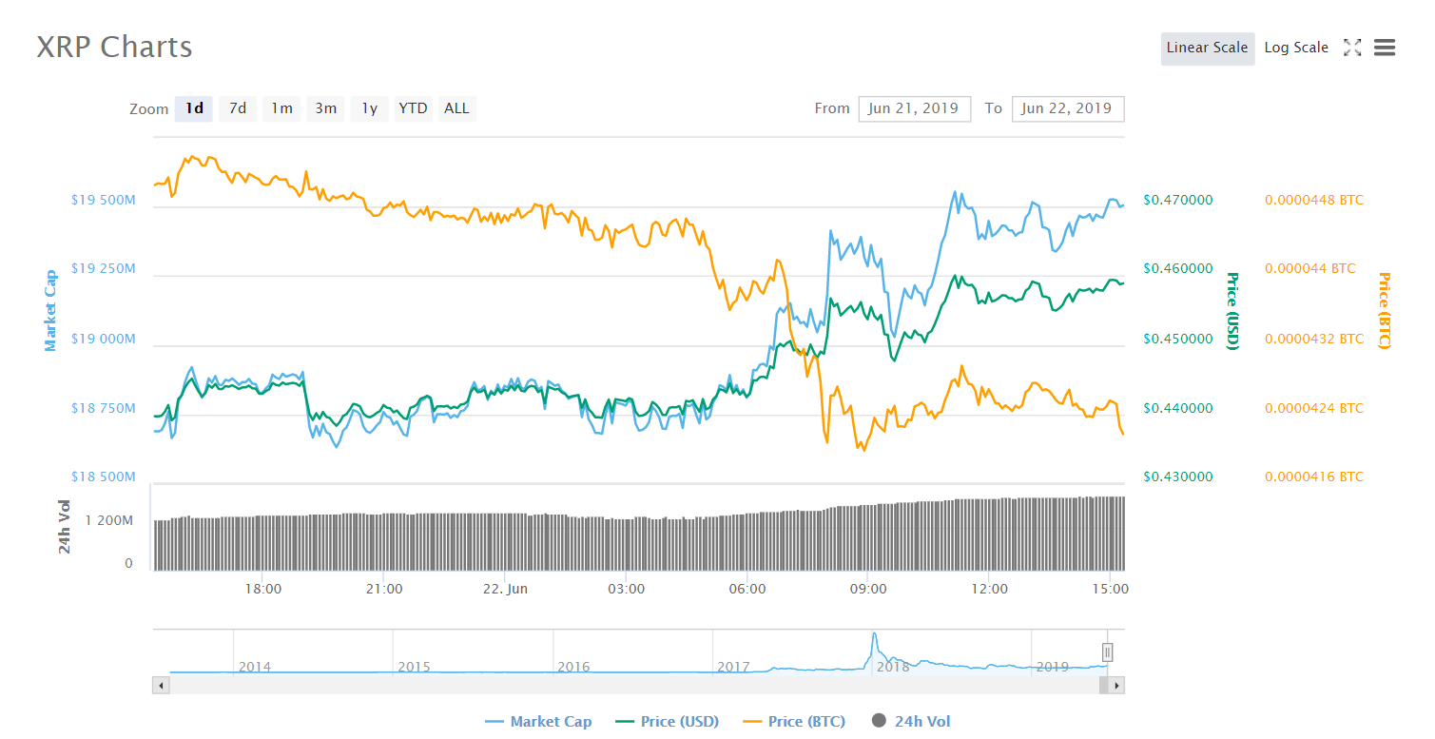Click the navigator timeline scrollbar track
Viewport: 1435px width, 739px height.
click(x=639, y=685)
